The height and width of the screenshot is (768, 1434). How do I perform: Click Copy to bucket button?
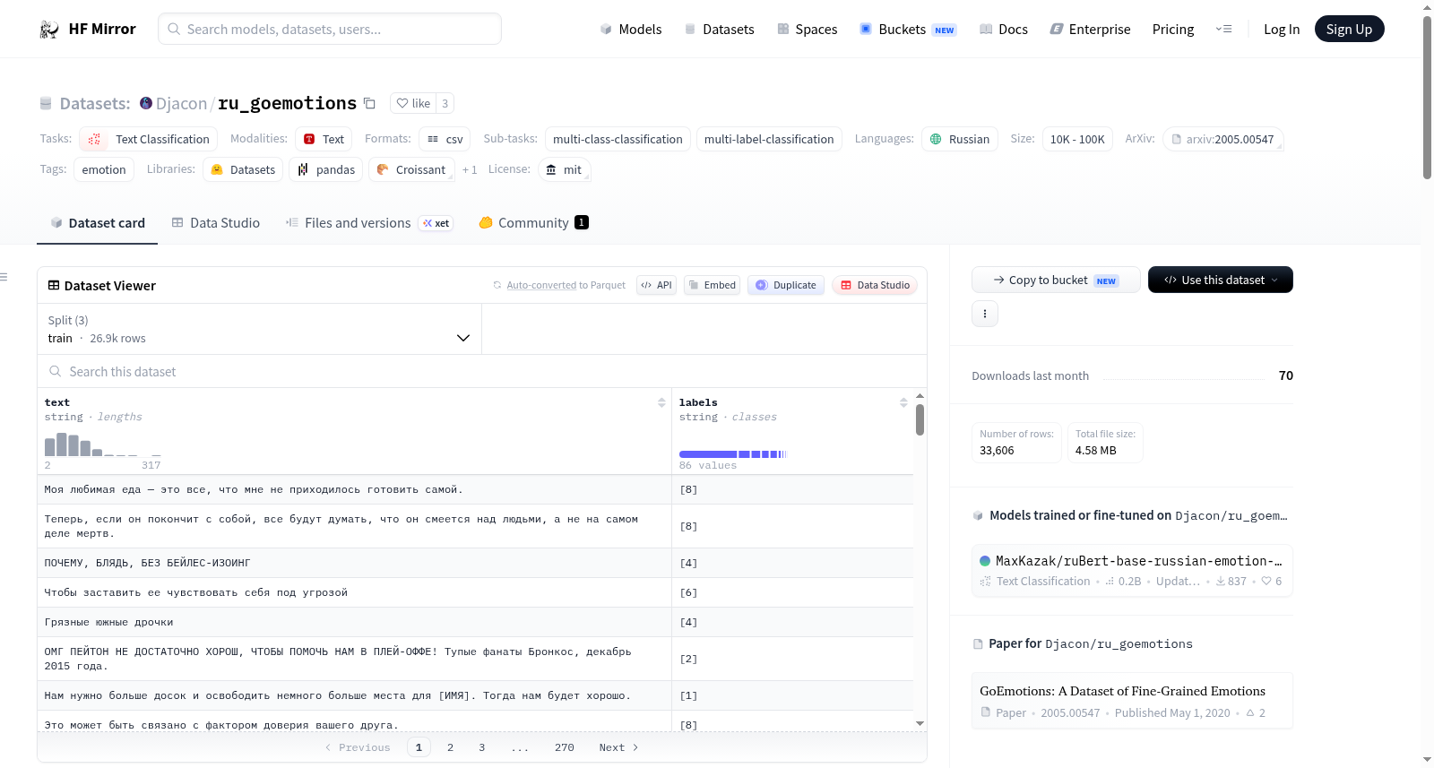coord(1056,280)
